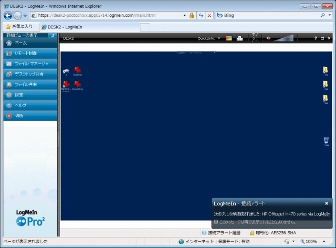Close the remote session with toolbar X
The width and height of the screenshot is (336, 248).
tap(329, 38)
